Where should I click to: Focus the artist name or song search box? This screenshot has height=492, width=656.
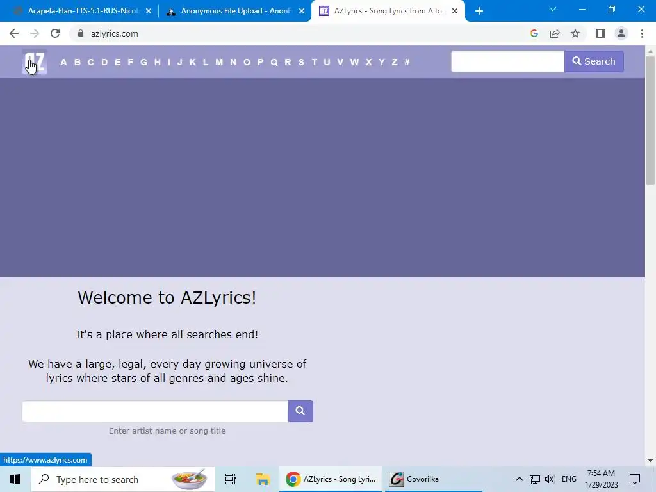coord(155,411)
